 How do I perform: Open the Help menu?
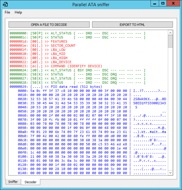click(18, 12)
